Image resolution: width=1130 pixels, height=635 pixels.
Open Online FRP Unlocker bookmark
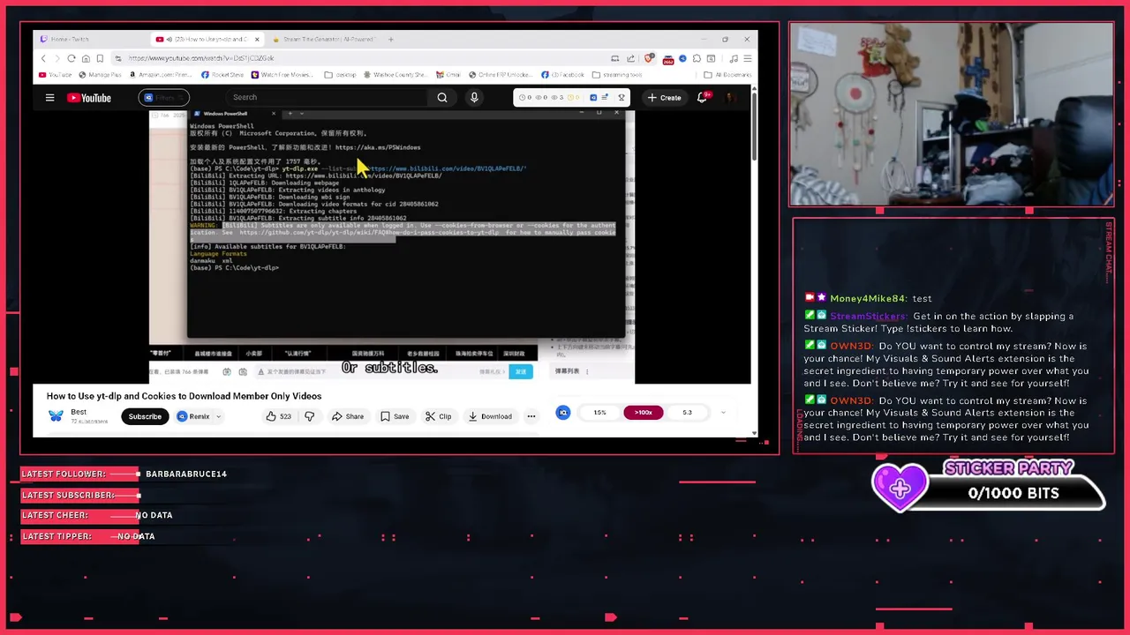(502, 75)
